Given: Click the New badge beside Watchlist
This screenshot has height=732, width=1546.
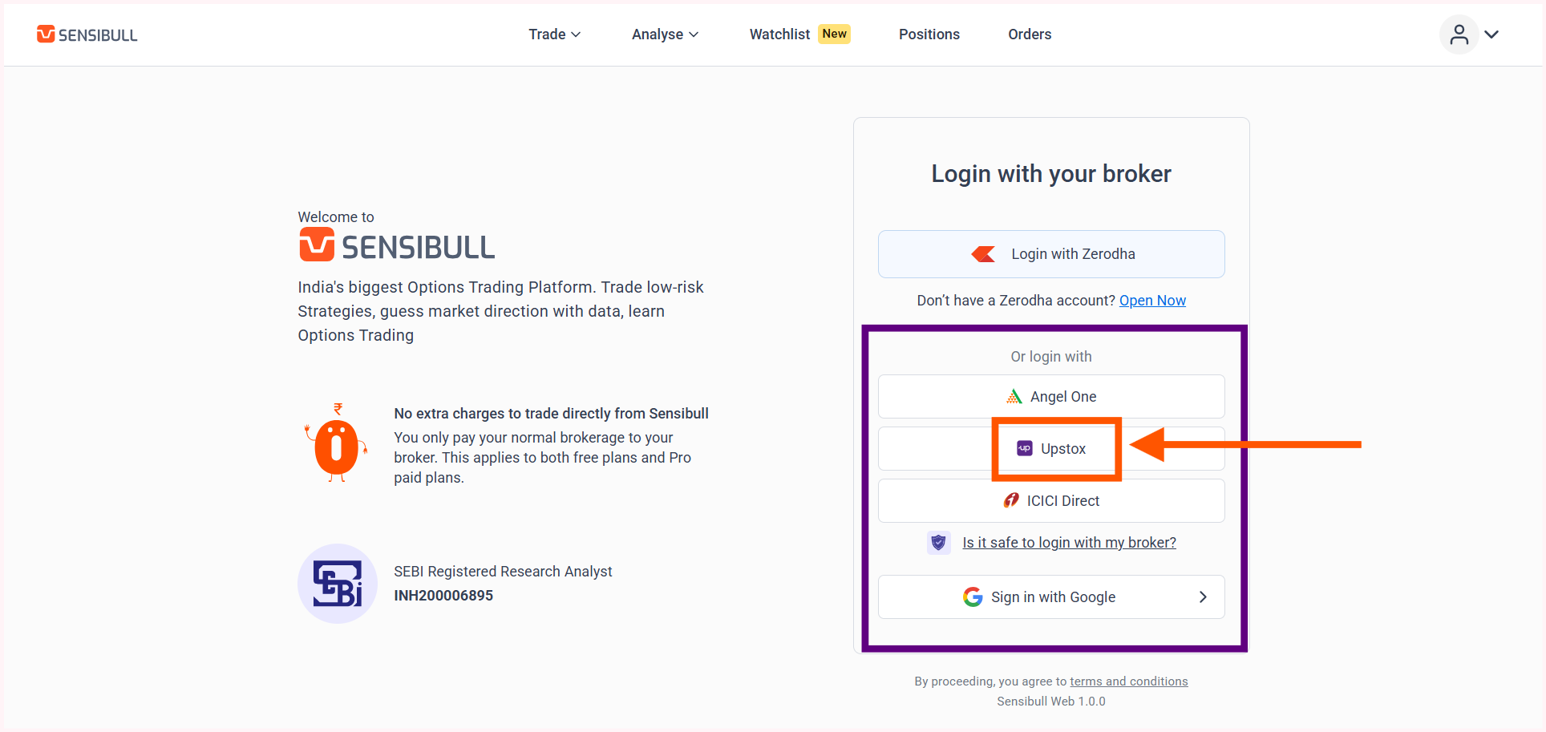Looking at the screenshot, I should [834, 34].
